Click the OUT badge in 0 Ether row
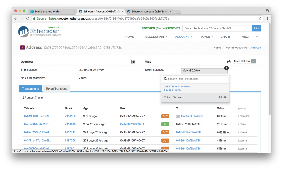 [x=165, y=116]
